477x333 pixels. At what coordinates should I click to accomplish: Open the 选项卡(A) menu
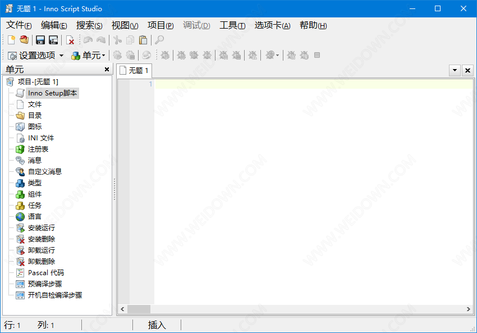[272, 25]
